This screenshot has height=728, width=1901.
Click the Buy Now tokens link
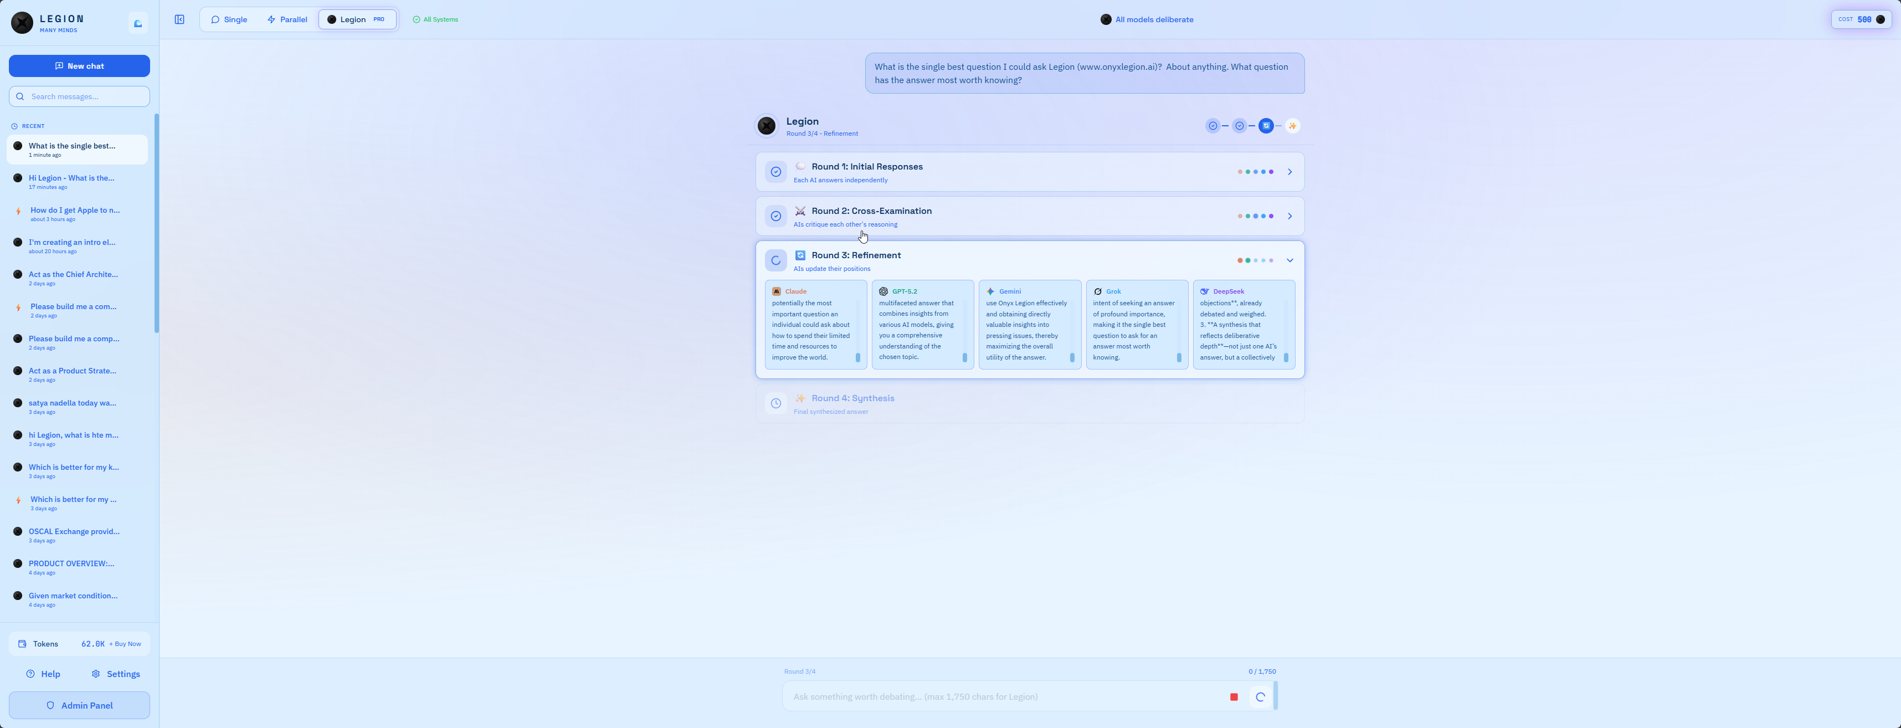[125, 644]
